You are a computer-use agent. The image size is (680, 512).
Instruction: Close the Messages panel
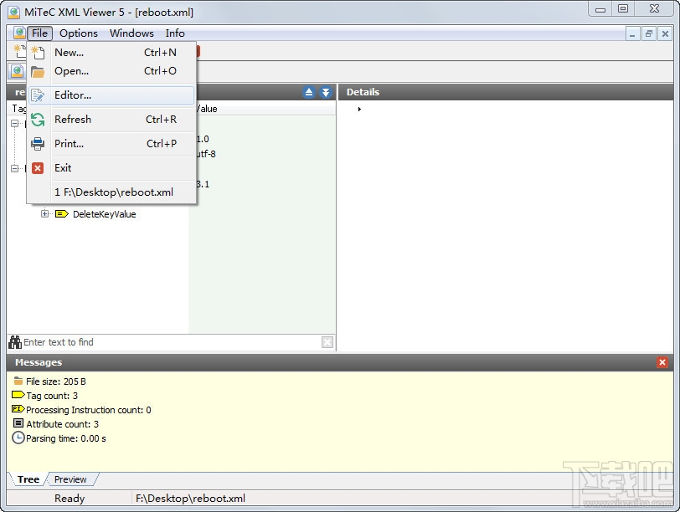(661, 362)
